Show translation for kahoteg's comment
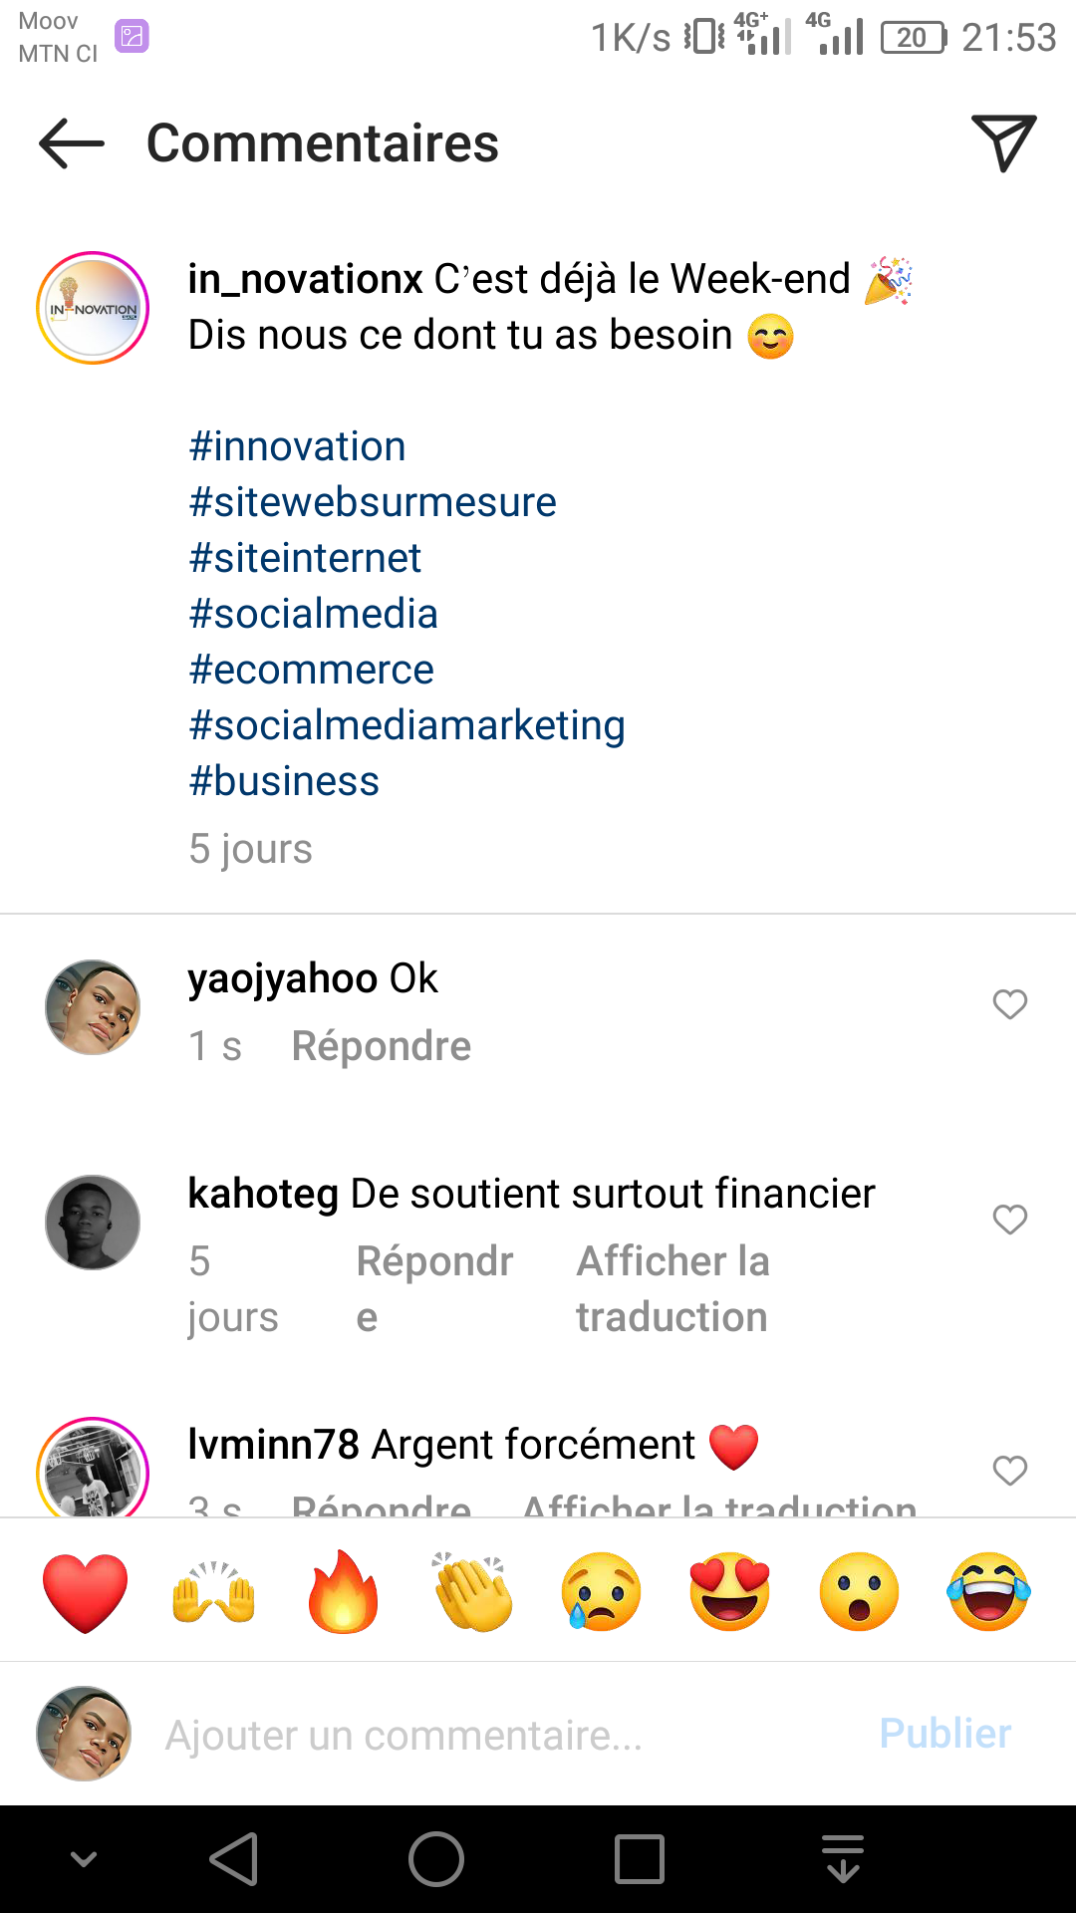1076x1913 pixels. [672, 1289]
